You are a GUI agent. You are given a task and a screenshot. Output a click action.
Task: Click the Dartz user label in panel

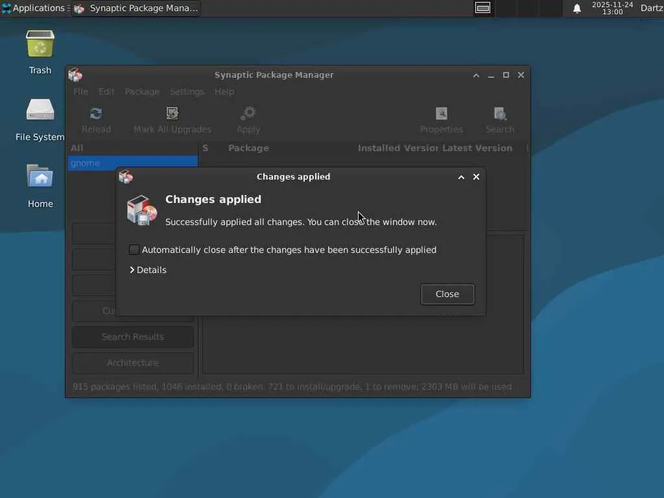point(652,8)
